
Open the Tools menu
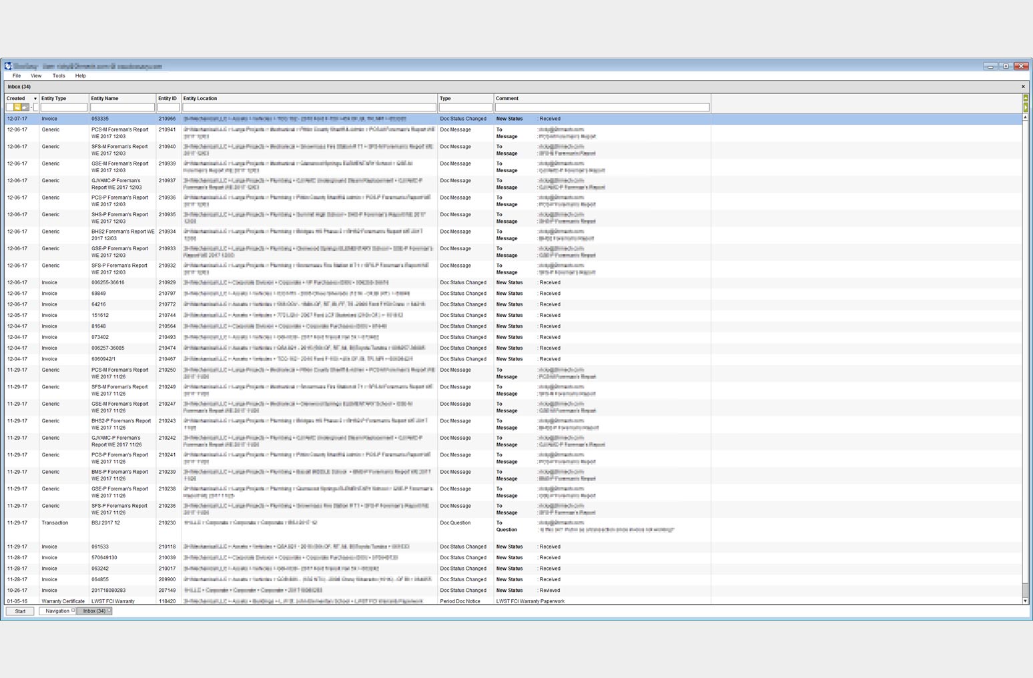pos(59,76)
